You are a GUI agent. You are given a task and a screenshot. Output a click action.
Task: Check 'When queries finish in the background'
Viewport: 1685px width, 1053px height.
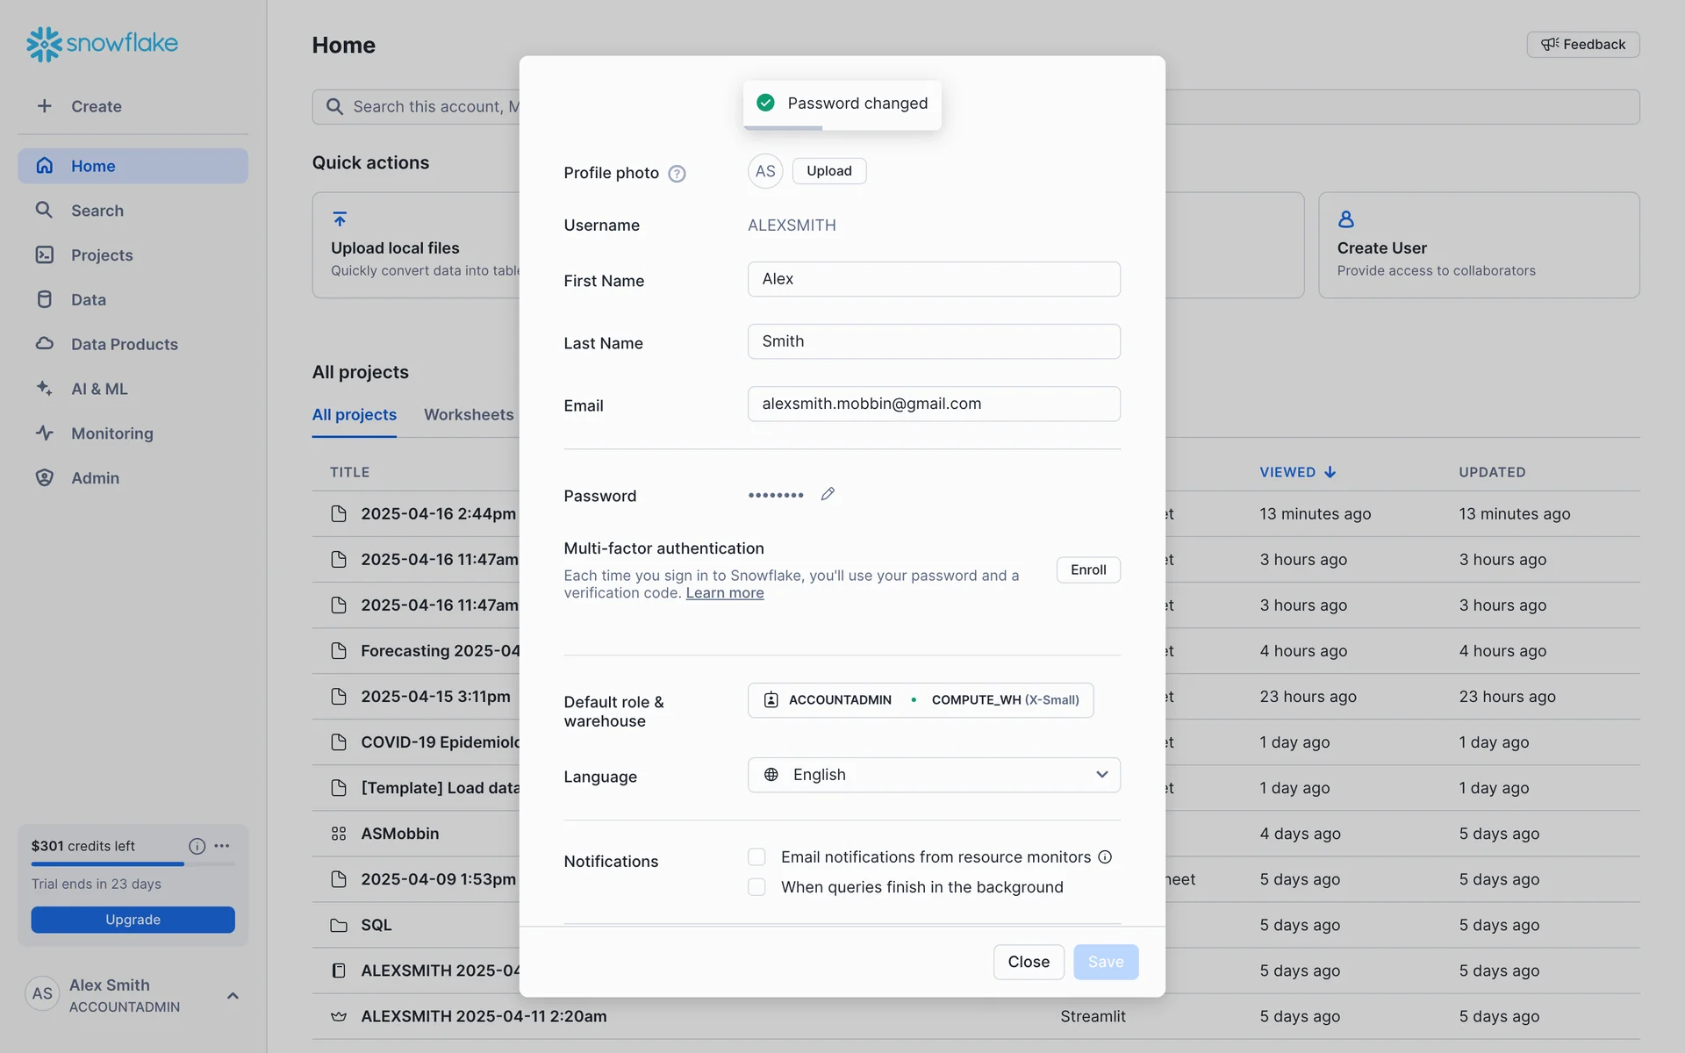click(x=756, y=887)
